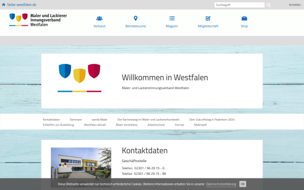Go to Kontaktdaten submenu link

pos(51,120)
